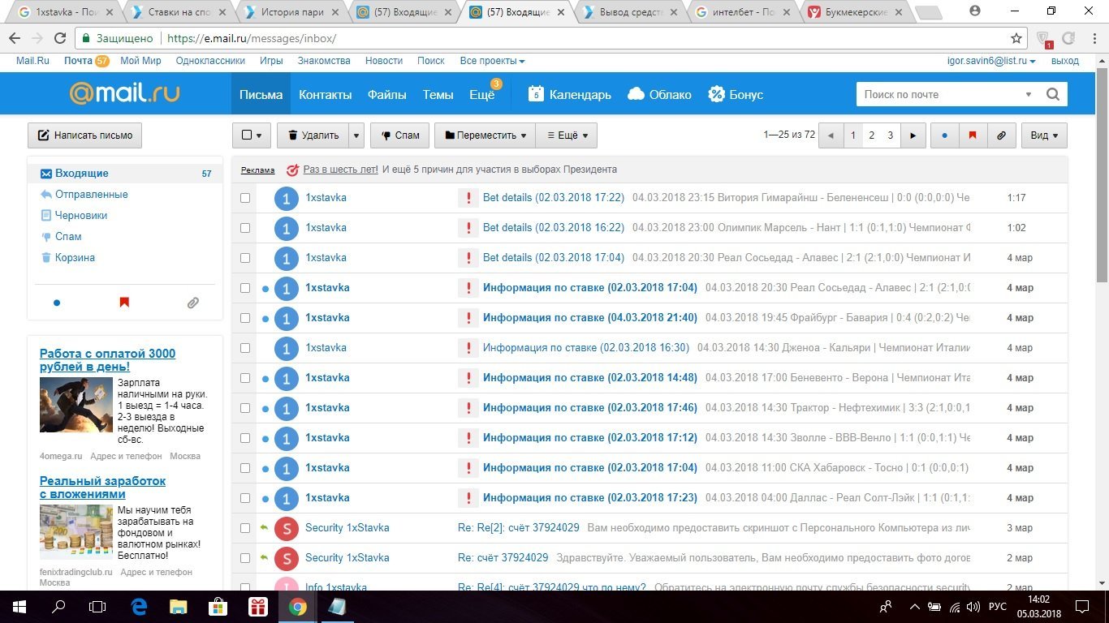Click the search magnifier icon in mail search
The image size is (1109, 623).
pos(1053,94)
